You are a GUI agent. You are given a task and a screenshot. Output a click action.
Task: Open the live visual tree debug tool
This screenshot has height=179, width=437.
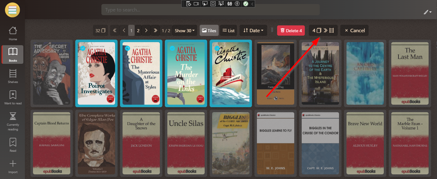(188, 4)
